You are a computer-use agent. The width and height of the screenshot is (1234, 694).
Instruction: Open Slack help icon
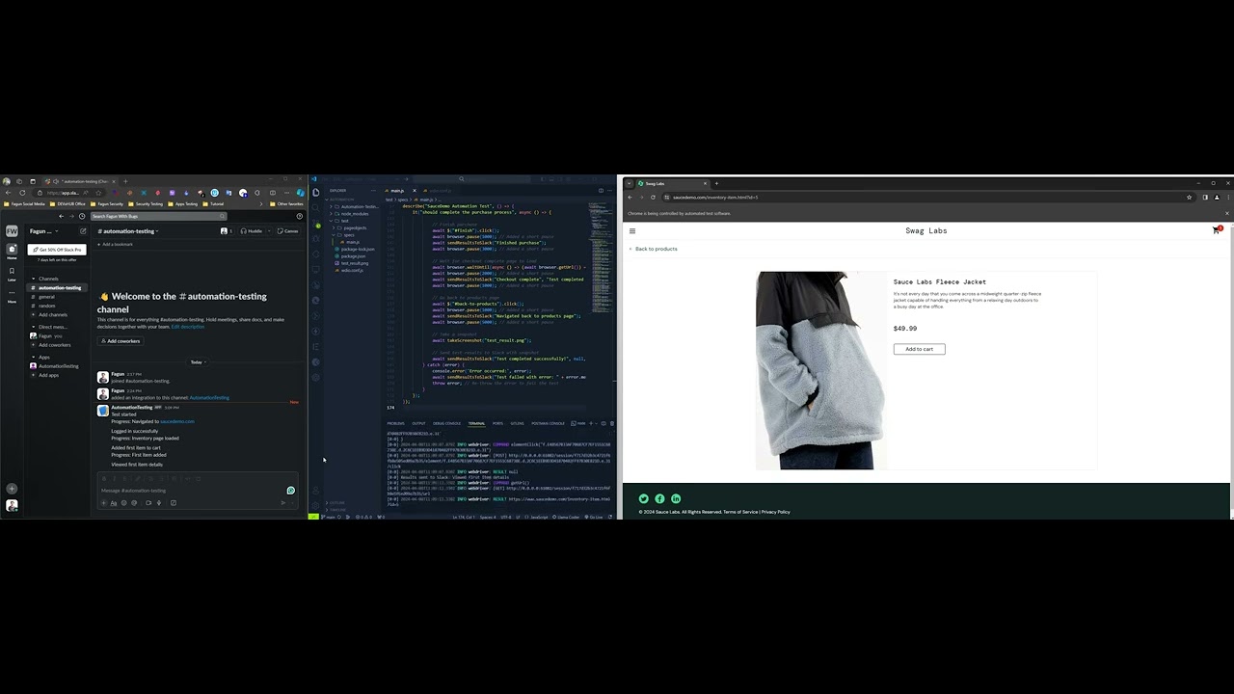pyautogui.click(x=300, y=216)
